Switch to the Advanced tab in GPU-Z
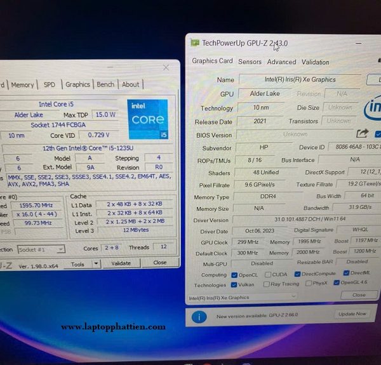Screen dimensions: 381x365 (281, 62)
